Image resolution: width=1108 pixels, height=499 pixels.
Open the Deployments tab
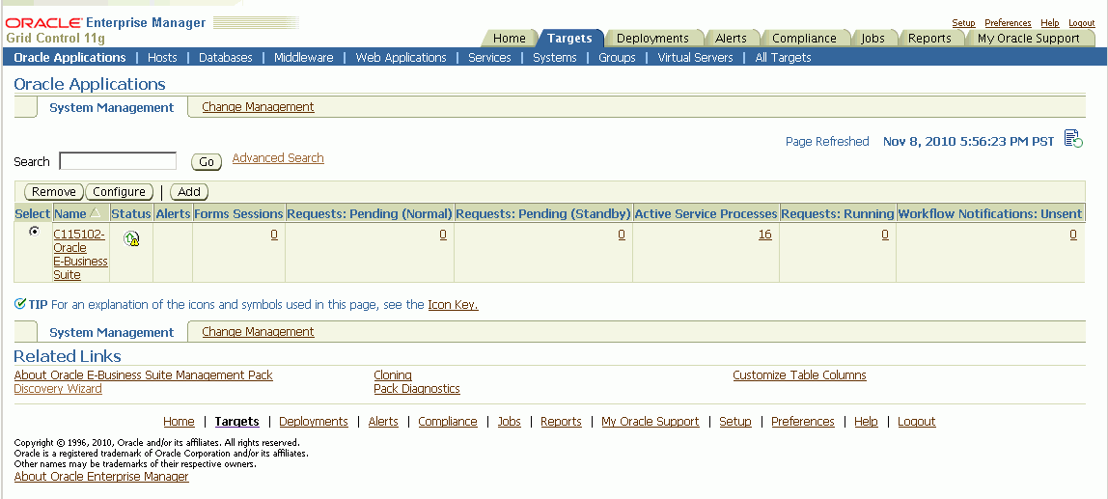tap(652, 39)
